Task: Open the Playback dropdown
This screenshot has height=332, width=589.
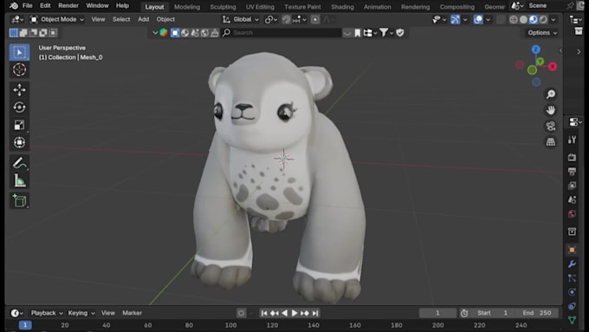Action: pos(47,313)
